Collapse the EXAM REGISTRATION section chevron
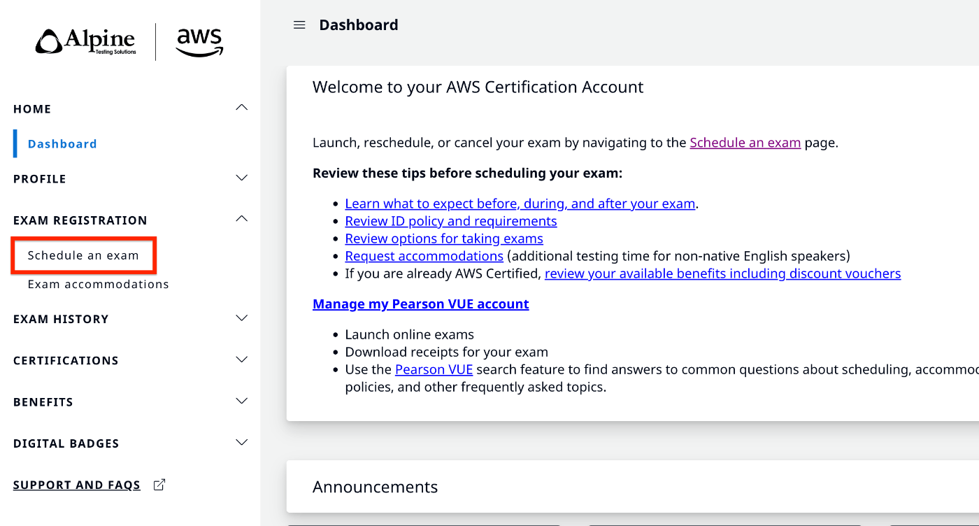Screen dimensions: 979x526 [242, 219]
